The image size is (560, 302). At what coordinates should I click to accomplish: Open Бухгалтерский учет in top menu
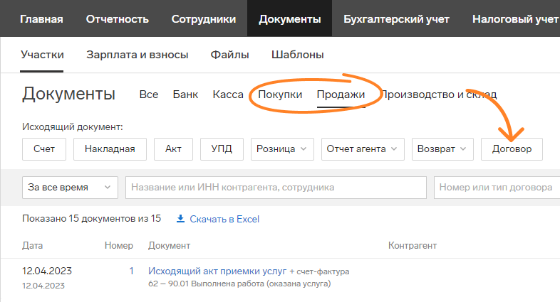click(x=396, y=19)
